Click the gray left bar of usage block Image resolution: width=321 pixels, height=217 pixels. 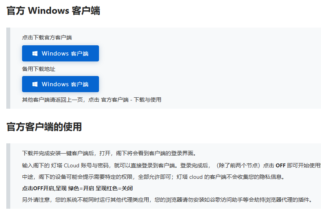8,176
